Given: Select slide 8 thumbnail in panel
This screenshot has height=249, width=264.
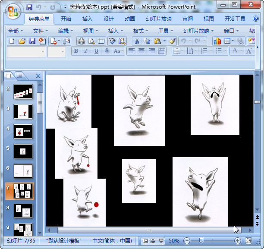Looking at the screenshot, I should click(x=23, y=211).
